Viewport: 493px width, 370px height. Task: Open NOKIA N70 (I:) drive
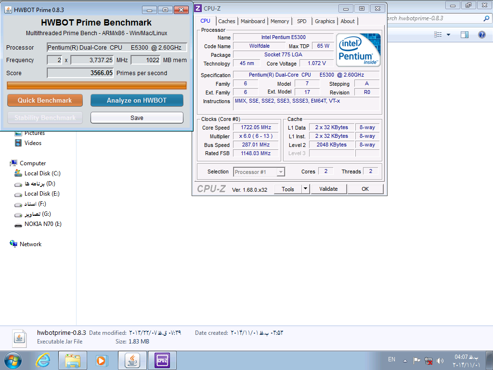(x=38, y=224)
